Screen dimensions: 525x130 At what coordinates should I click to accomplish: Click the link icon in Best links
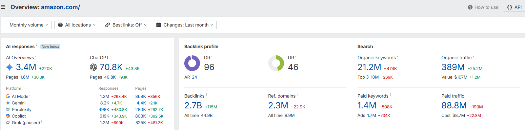[108, 25]
